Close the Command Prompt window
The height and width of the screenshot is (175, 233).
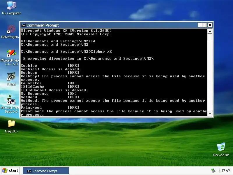210,25
